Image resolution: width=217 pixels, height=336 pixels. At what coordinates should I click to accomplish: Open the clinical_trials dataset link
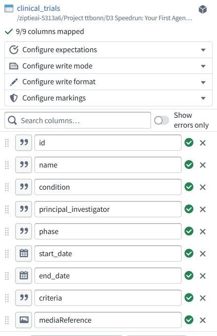38,8
